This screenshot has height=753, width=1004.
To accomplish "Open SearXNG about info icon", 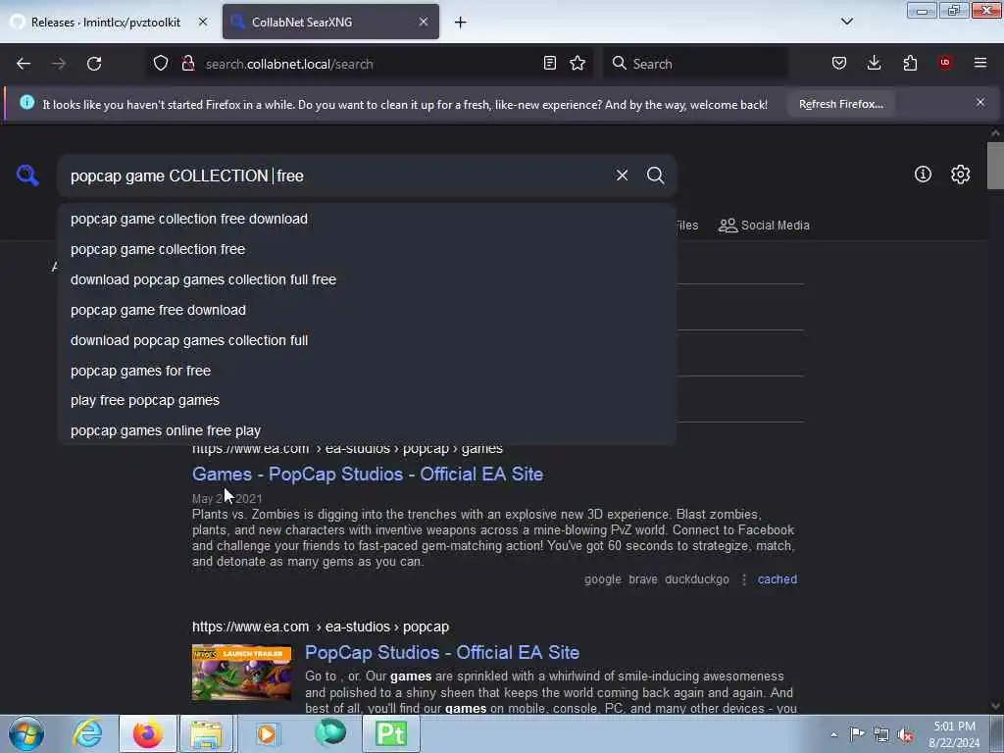I will [923, 175].
